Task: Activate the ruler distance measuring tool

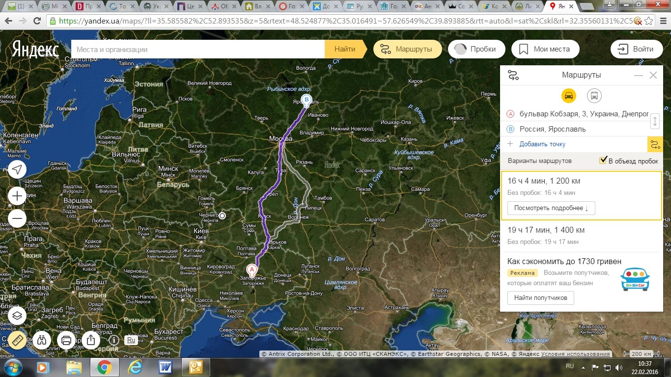Action: tap(17, 340)
